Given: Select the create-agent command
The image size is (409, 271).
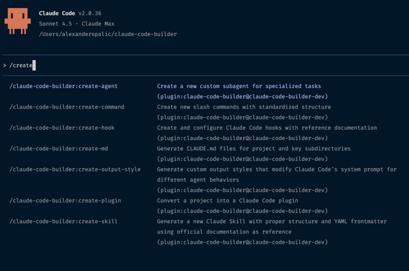Looking at the screenshot, I should tap(63, 86).
